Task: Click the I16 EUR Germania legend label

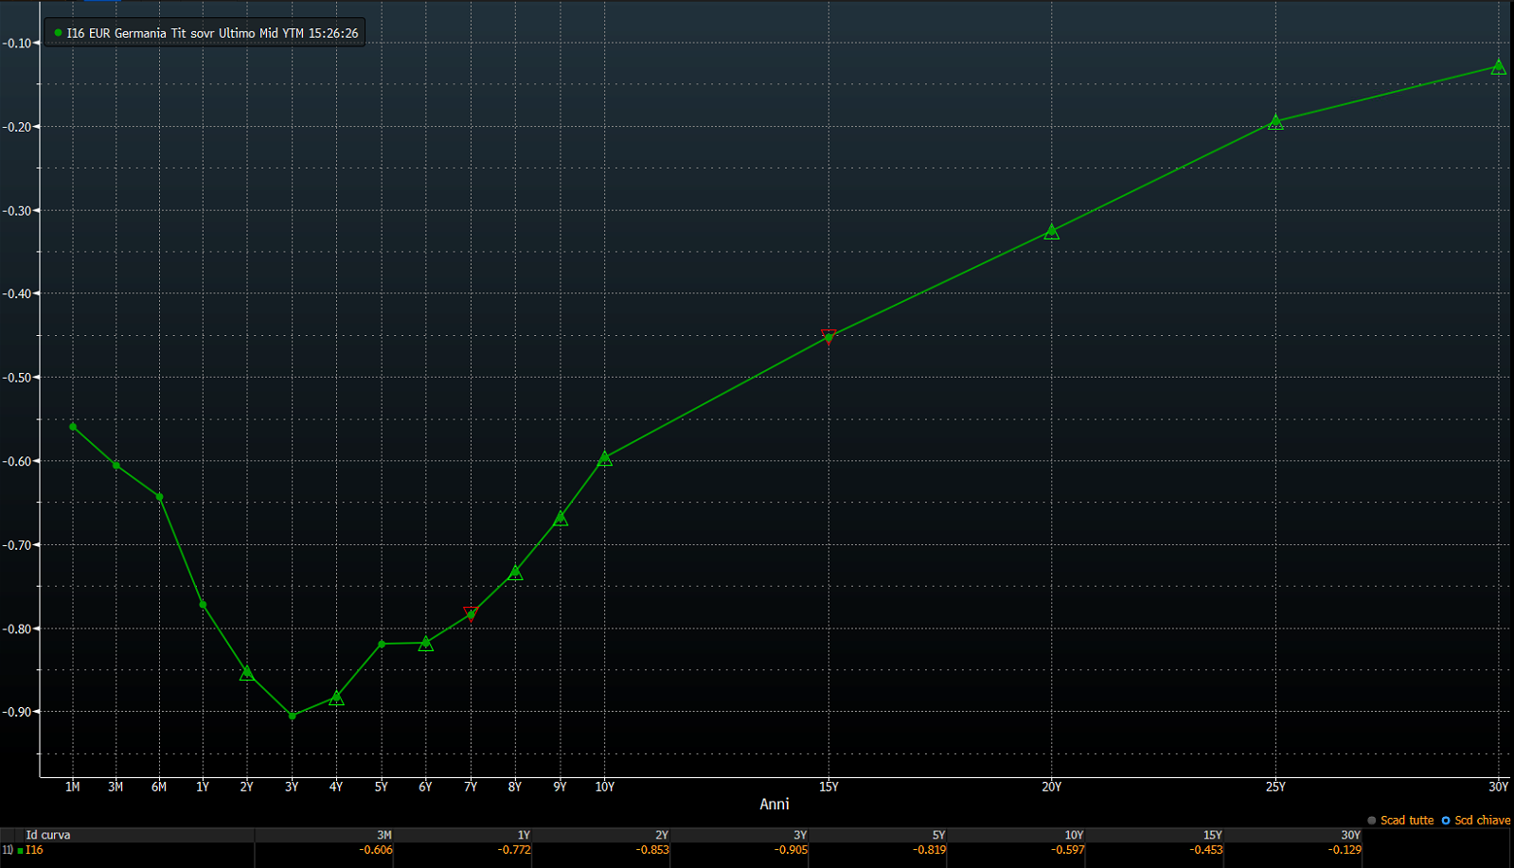Action: 212,33
